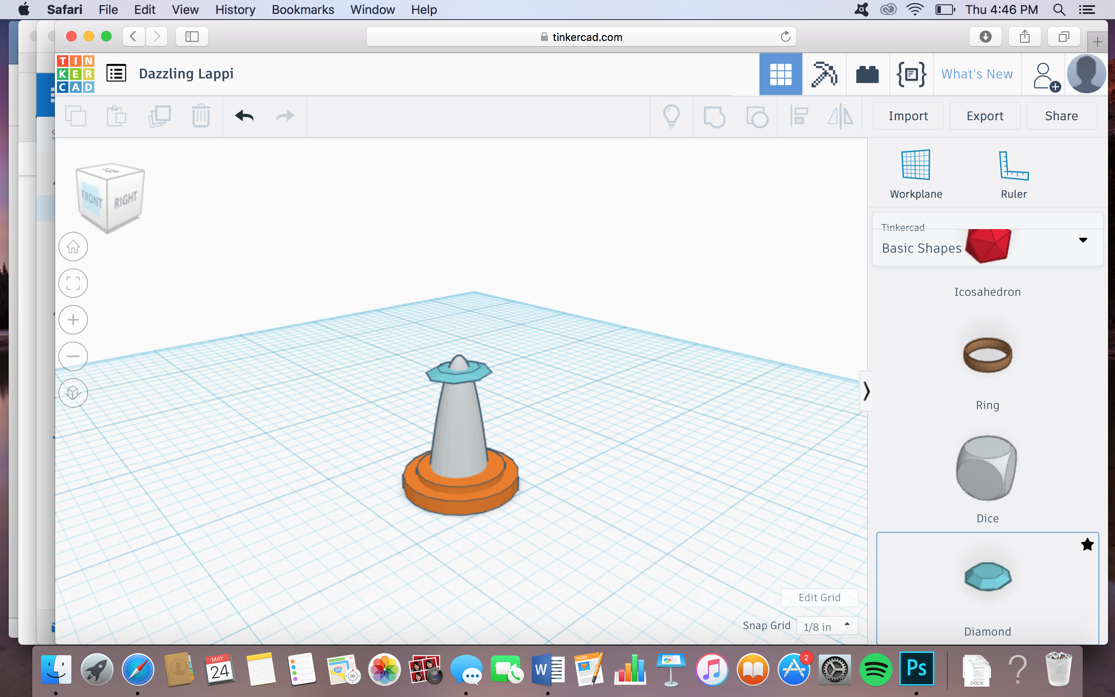Invite people with add-user icon

click(x=1047, y=77)
